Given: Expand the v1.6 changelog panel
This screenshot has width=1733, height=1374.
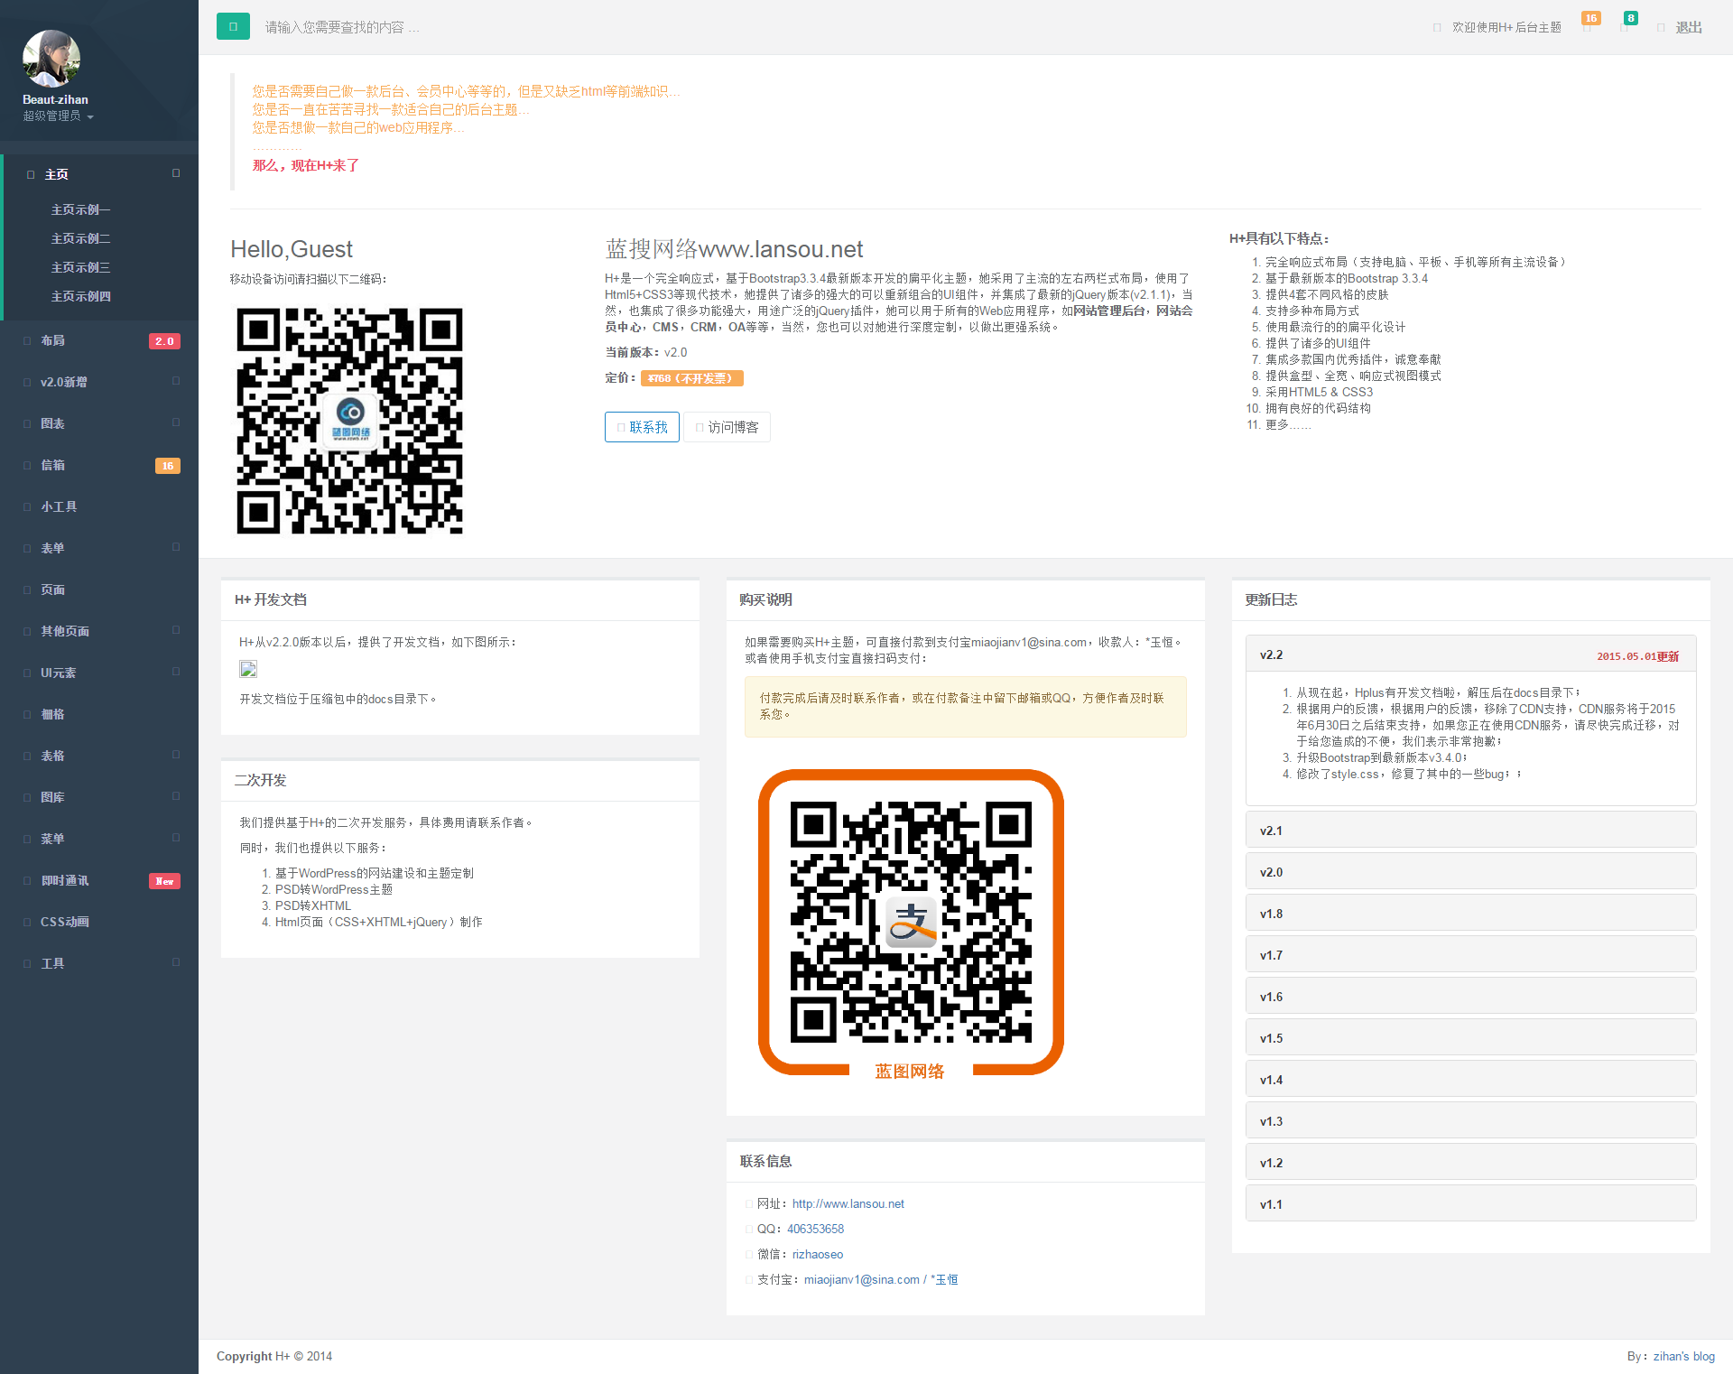Looking at the screenshot, I should tap(1470, 997).
